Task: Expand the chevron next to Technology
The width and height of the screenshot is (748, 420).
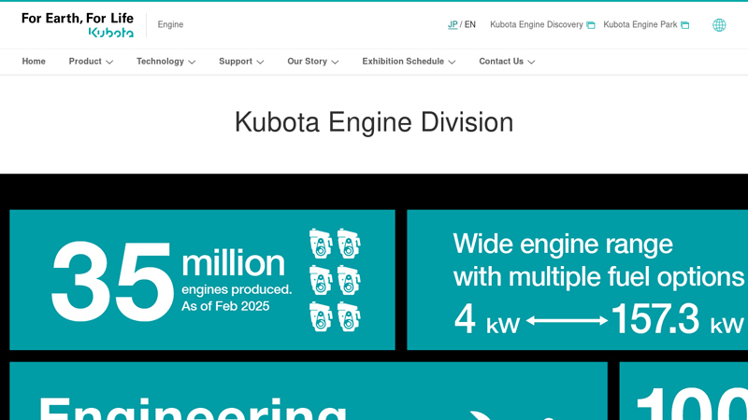Action: [x=192, y=62]
